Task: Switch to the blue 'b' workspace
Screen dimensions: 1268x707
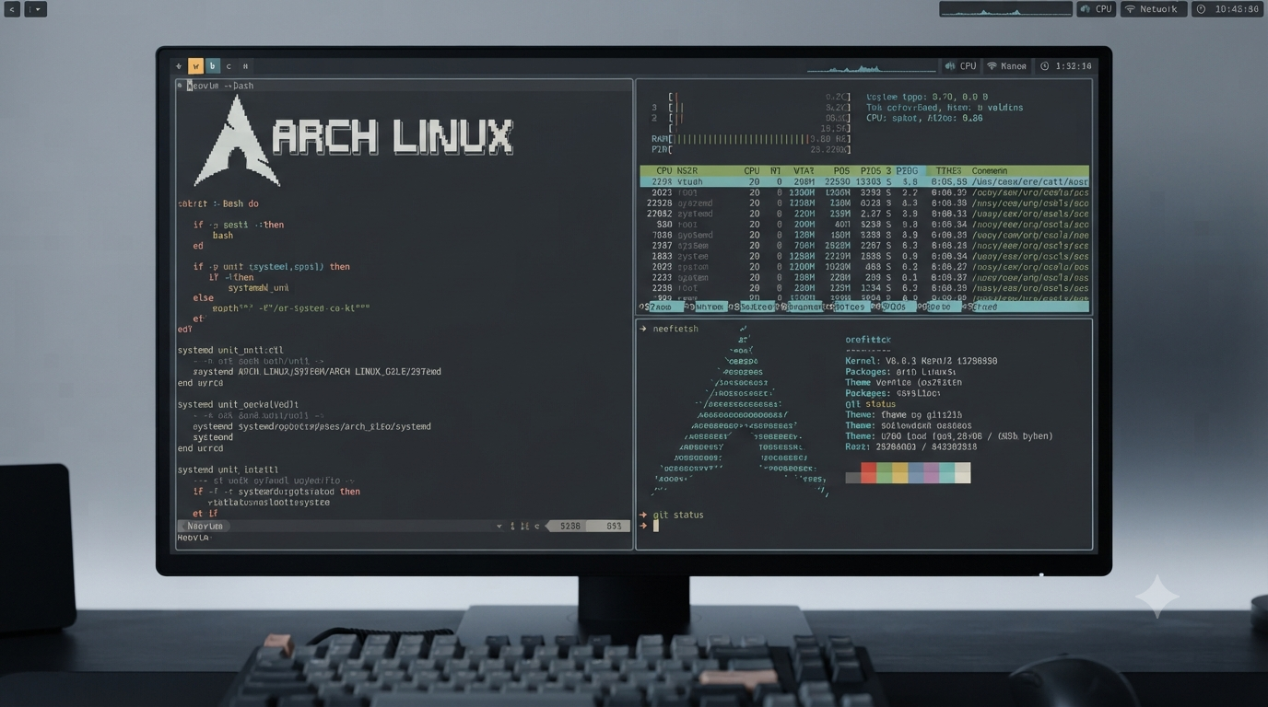Action: click(213, 66)
